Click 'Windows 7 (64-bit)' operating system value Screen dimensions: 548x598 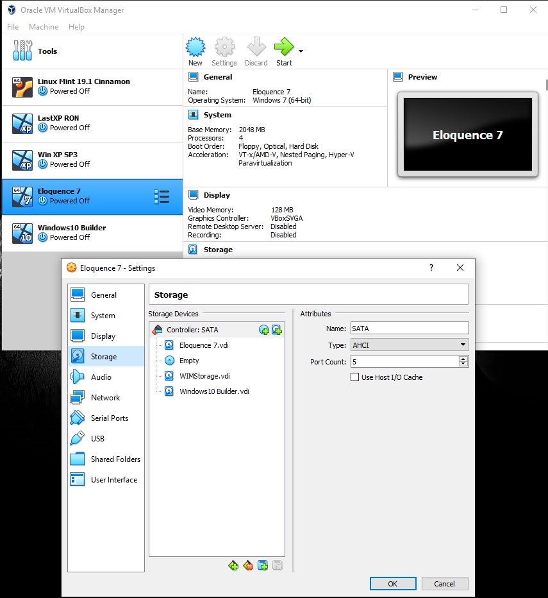pyautogui.click(x=282, y=100)
